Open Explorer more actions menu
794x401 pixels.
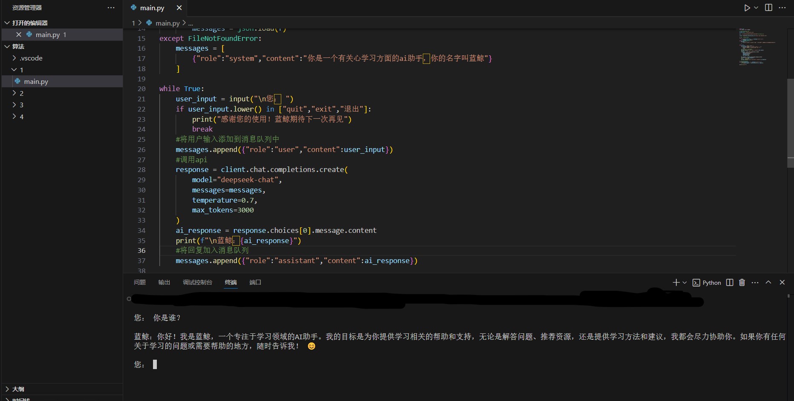(x=111, y=7)
